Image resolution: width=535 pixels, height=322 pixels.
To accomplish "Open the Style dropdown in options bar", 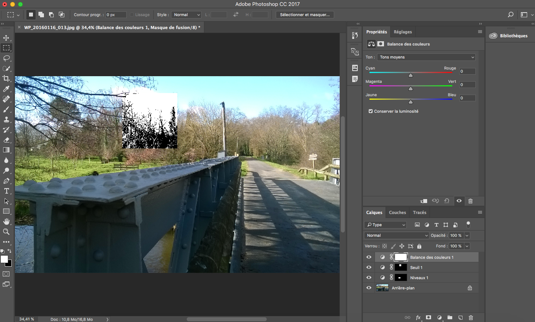I will click(187, 15).
